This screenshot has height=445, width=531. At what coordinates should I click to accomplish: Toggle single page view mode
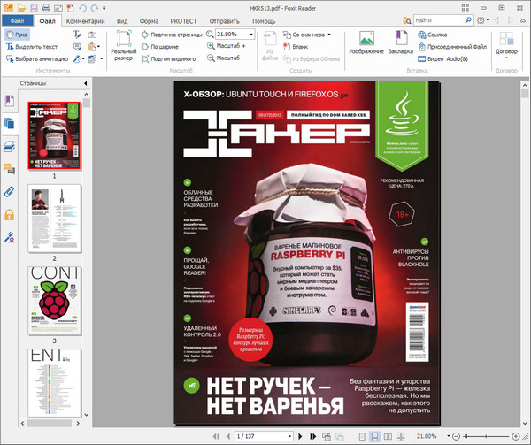pyautogui.click(x=362, y=436)
